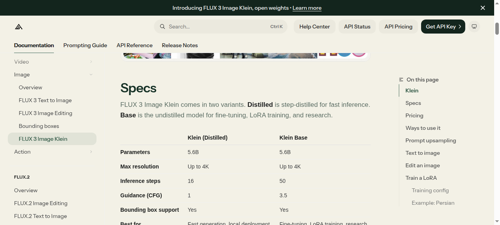This screenshot has height=225, width=500.
Task: Jump to Pricing section
Action: pos(414,116)
